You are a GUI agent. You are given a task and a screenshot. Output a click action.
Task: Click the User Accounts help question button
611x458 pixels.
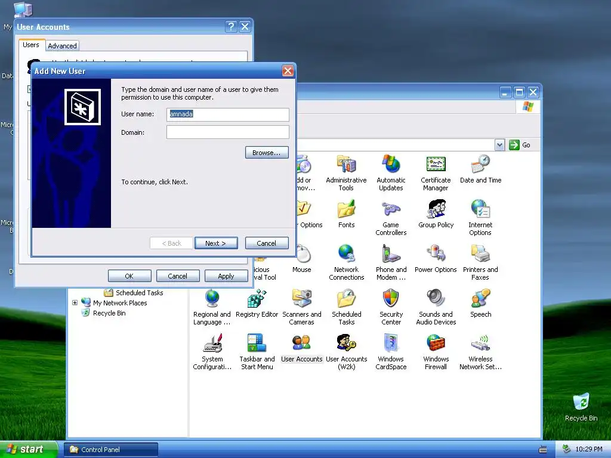pos(231,26)
